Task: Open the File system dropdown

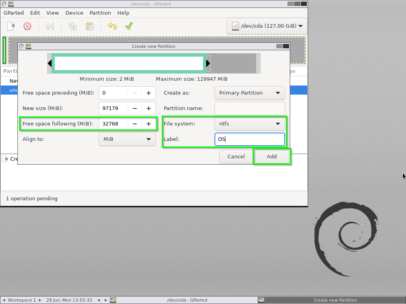Action: [250, 124]
